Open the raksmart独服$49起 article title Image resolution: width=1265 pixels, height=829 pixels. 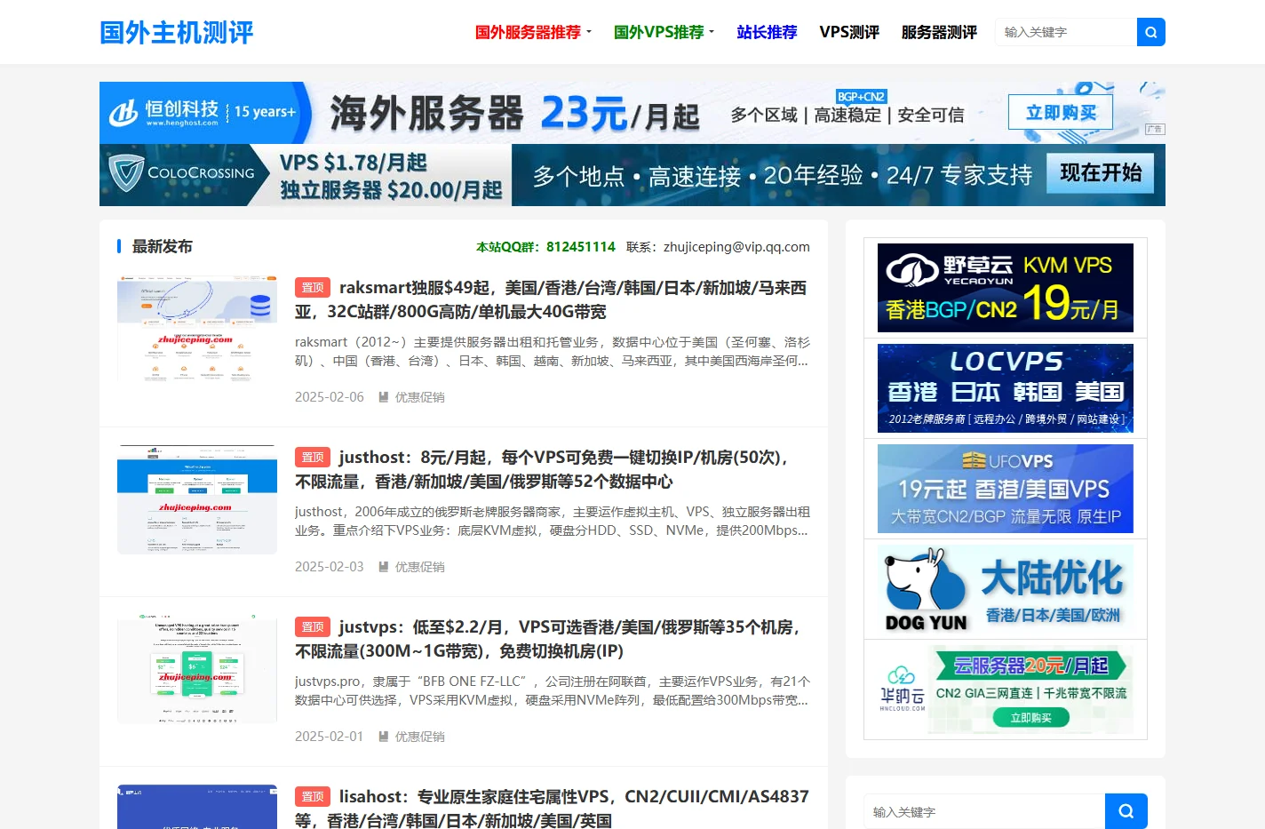click(x=551, y=299)
